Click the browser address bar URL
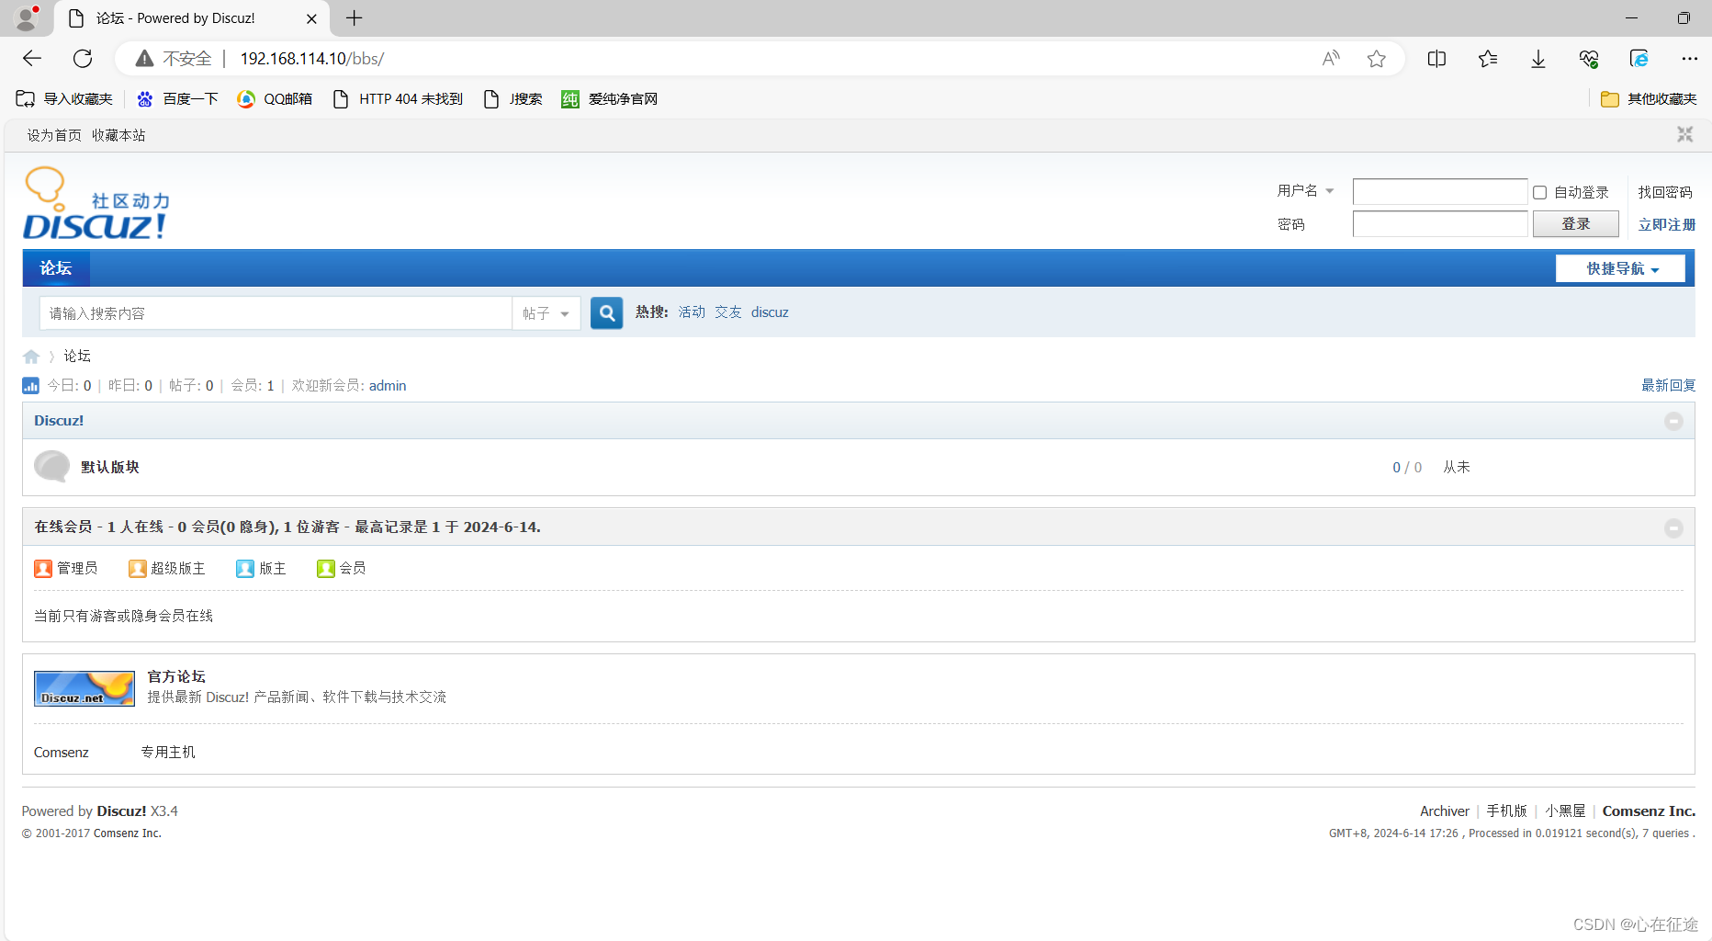The image size is (1712, 941). click(x=312, y=59)
